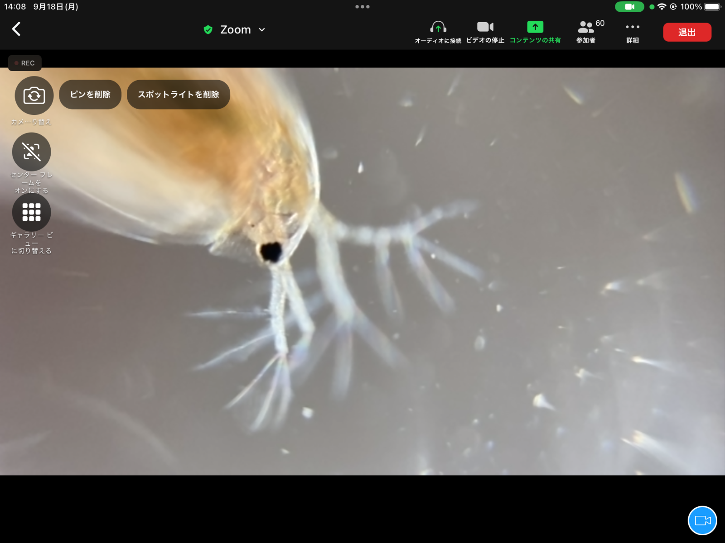The height and width of the screenshot is (543, 725).
Task: Switch to gallery view grid icon
Action: pyautogui.click(x=32, y=212)
